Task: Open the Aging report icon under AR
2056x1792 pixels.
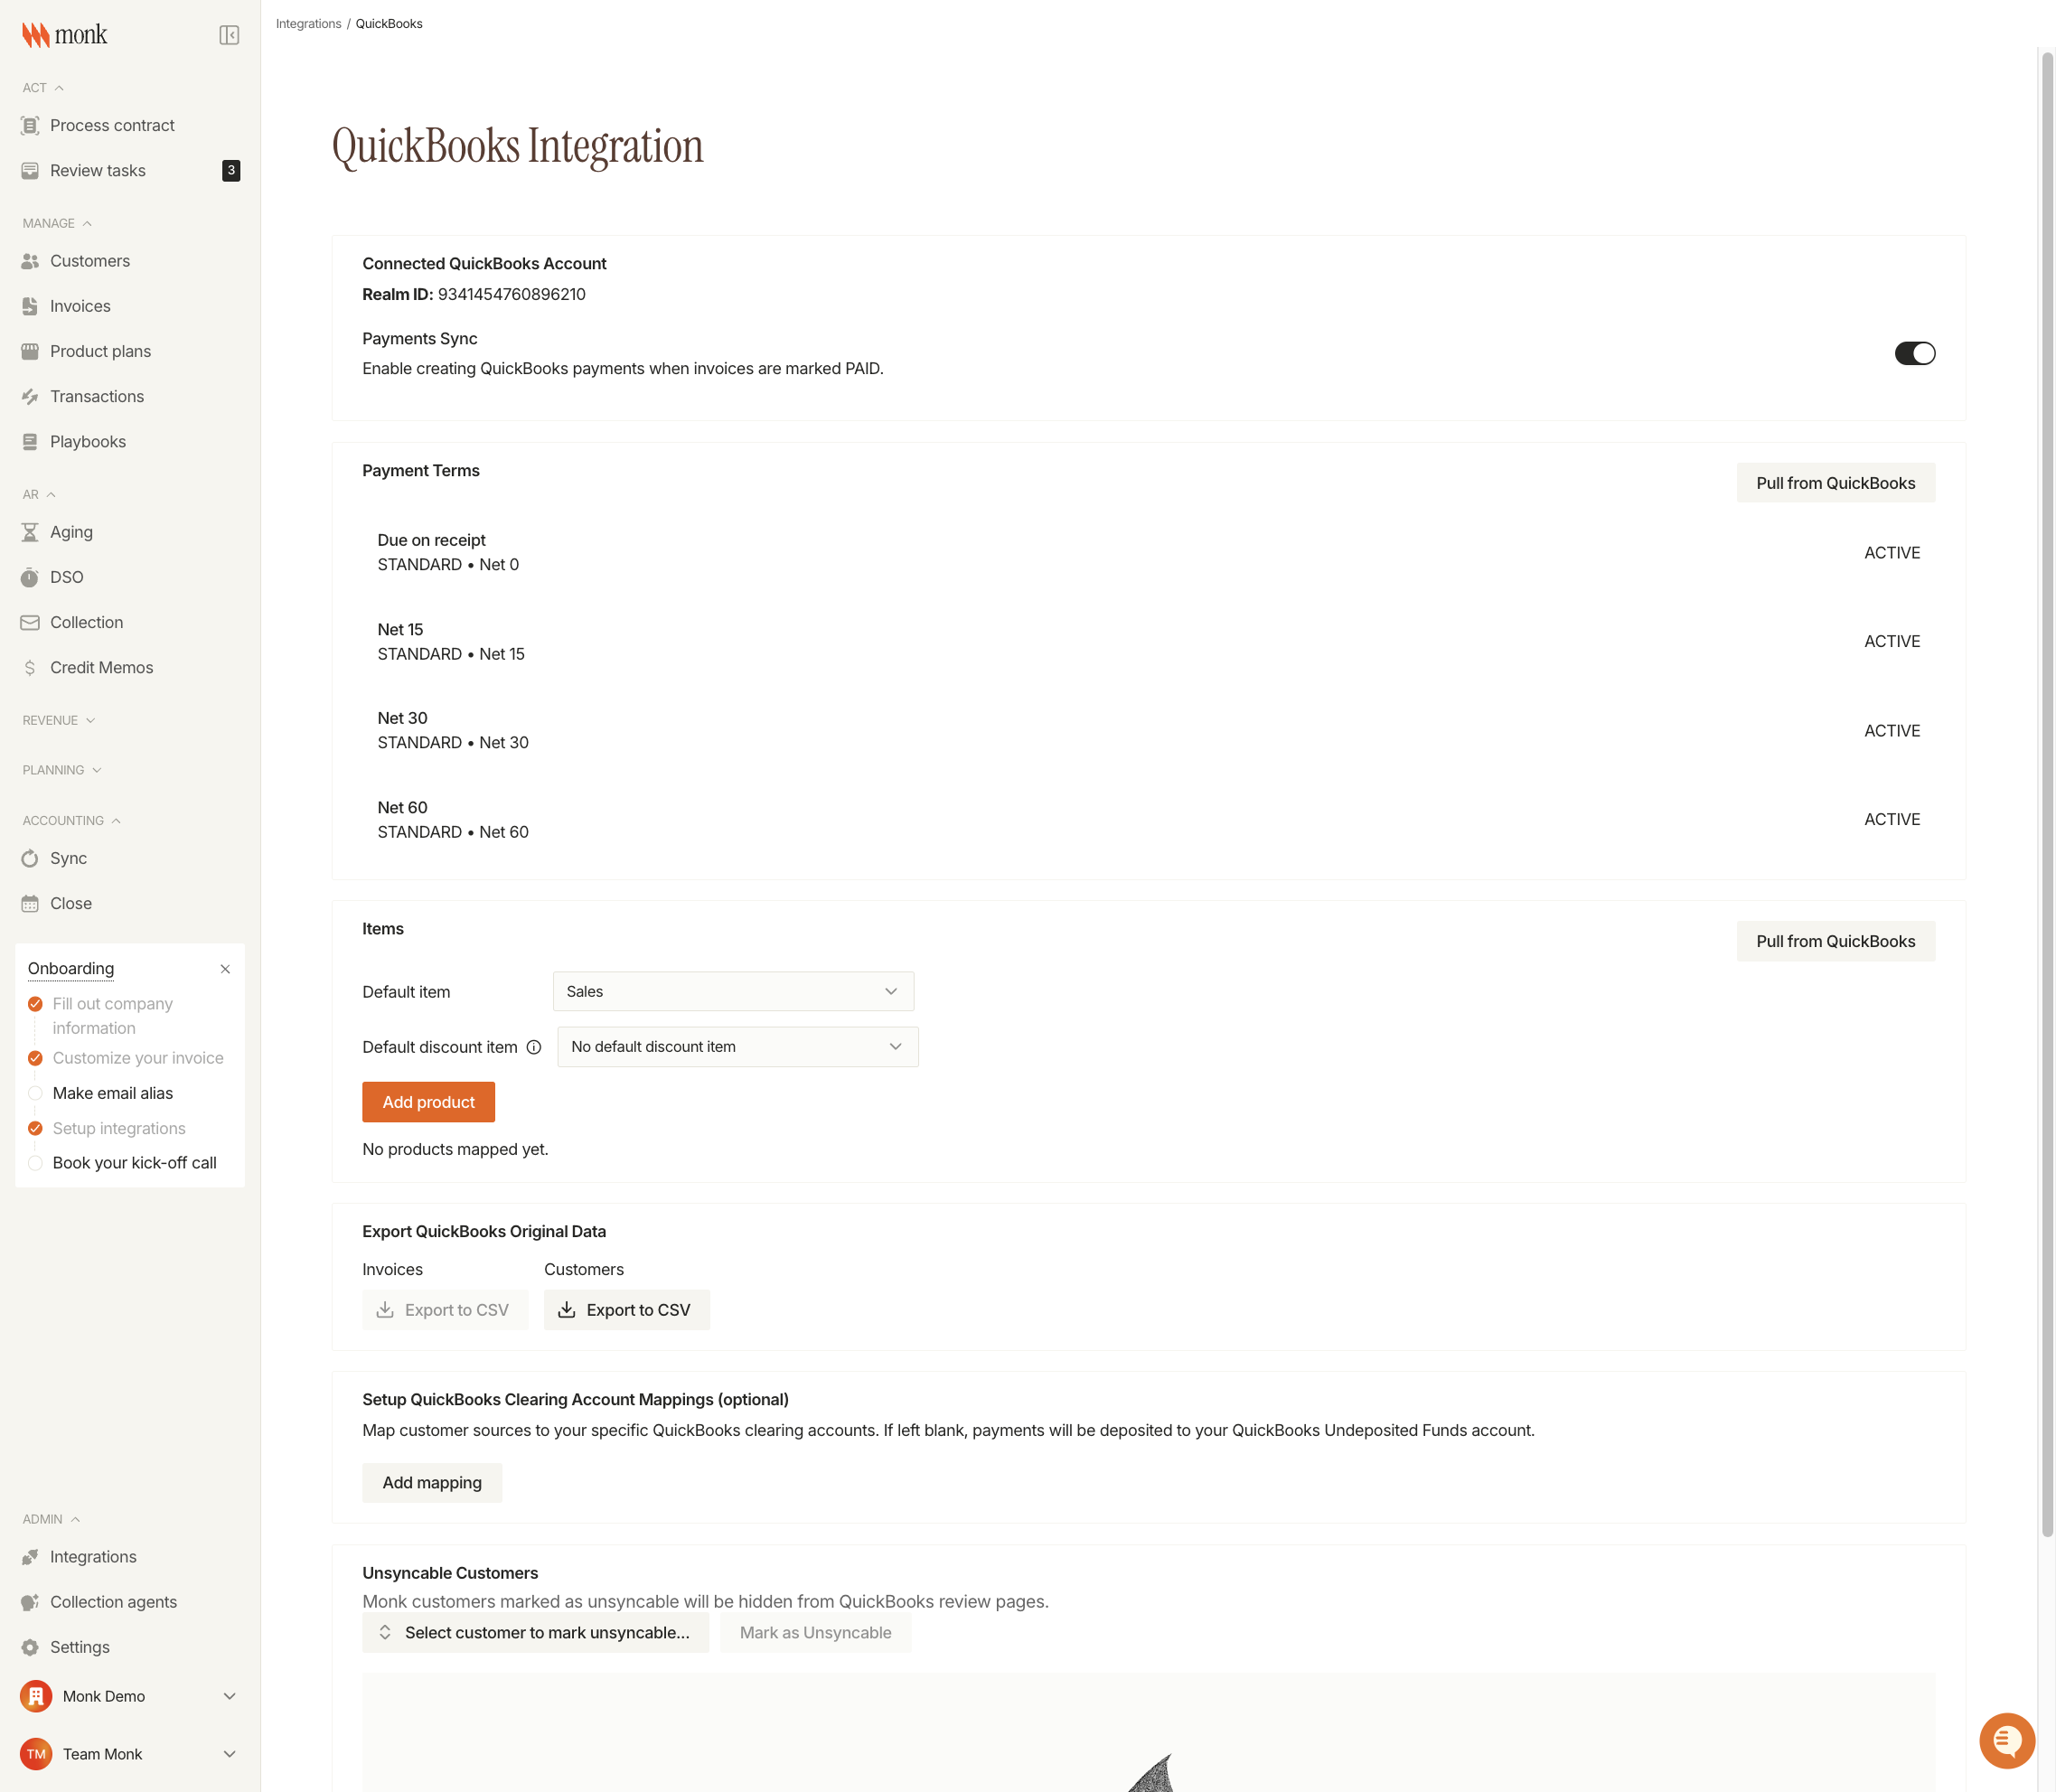Action: (31, 531)
